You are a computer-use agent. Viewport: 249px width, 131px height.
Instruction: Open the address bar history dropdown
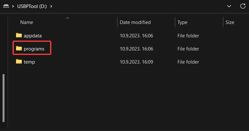229,6
